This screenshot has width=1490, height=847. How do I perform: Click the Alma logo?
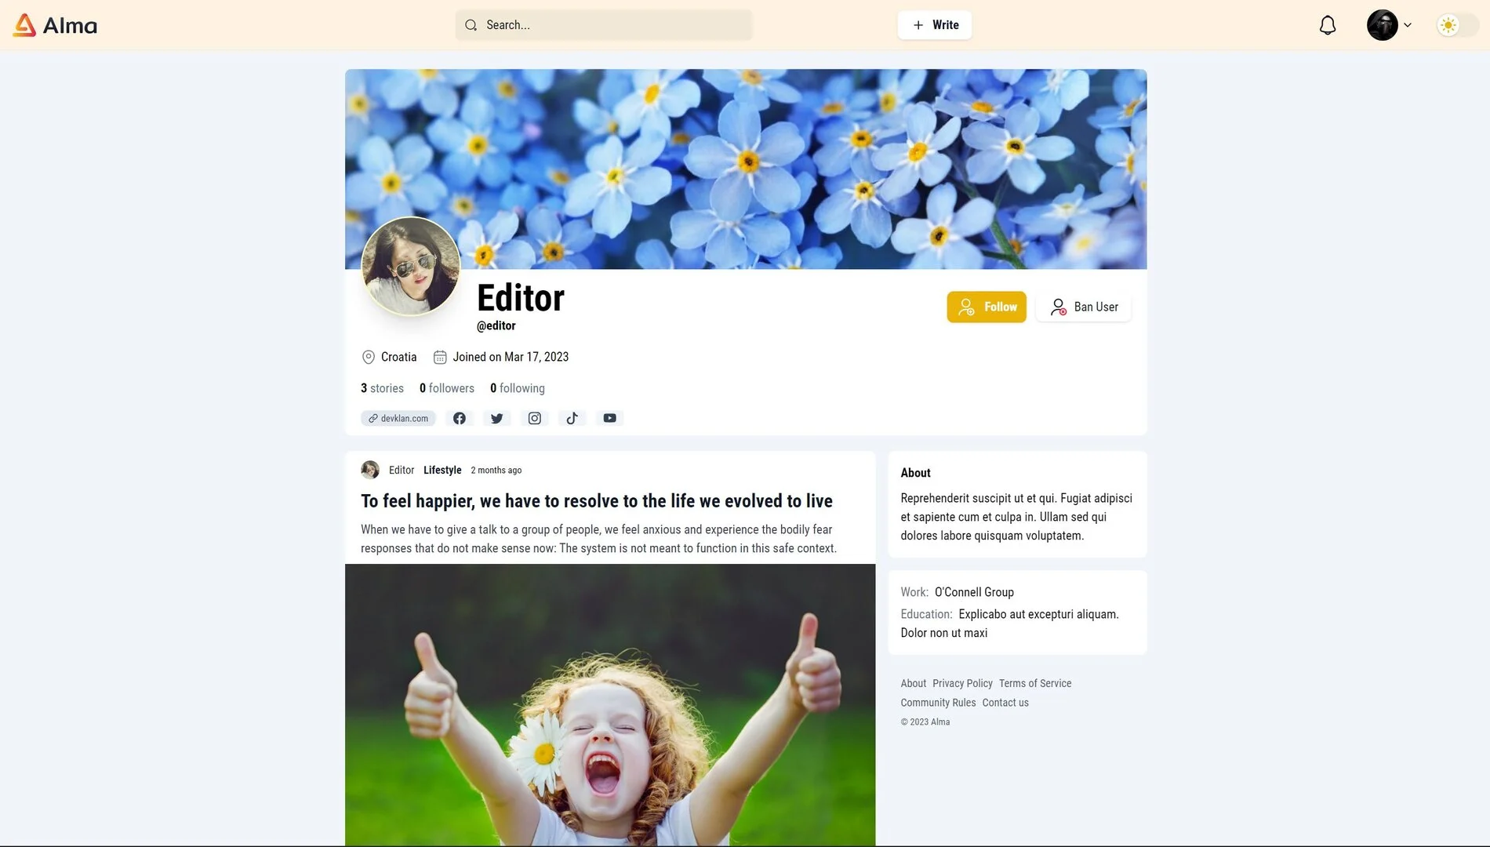coord(55,25)
